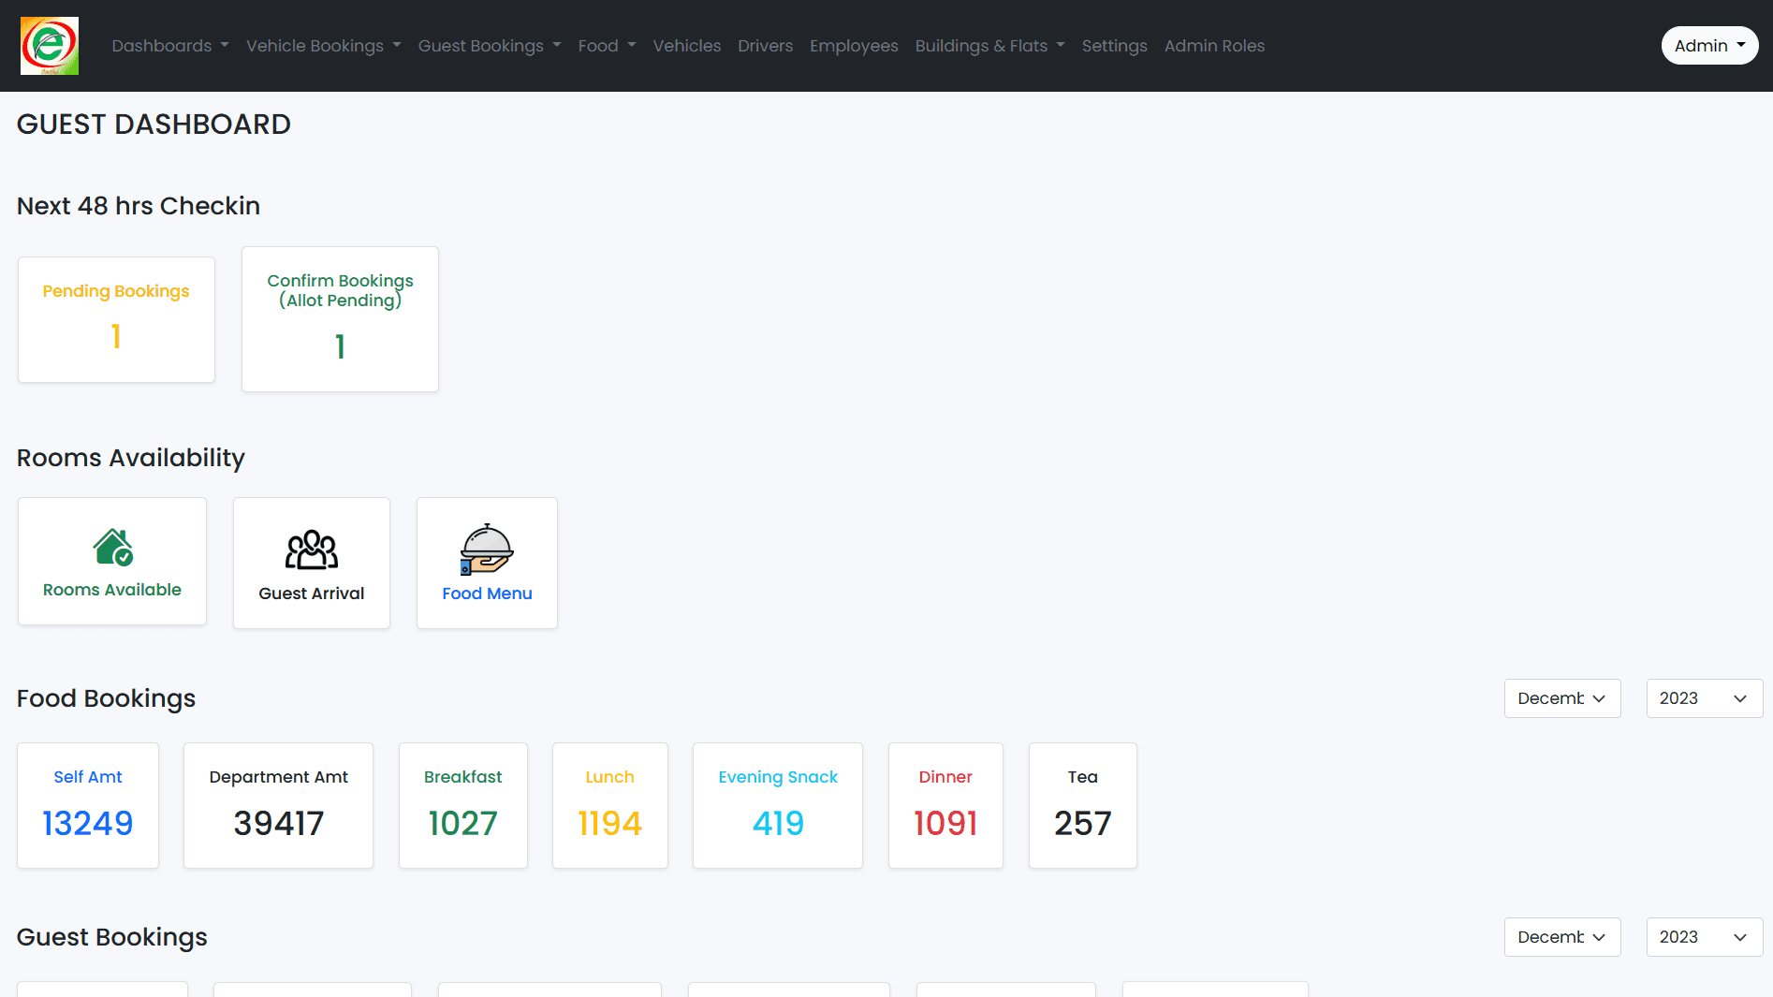Change the Food Bookings year dropdown
The height and width of the screenshot is (997, 1773).
click(x=1704, y=698)
